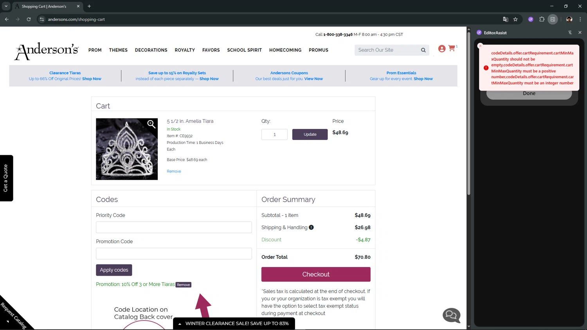Click the Priority Code field
Viewport: 587px width, 330px height.
174,227
